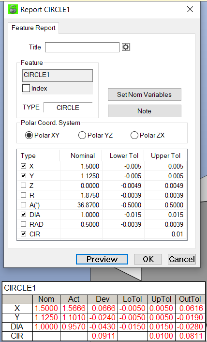Image resolution: width=207 pixels, height=342 pixels.
Task: Switch to the Feature Report tab
Action: point(33,28)
